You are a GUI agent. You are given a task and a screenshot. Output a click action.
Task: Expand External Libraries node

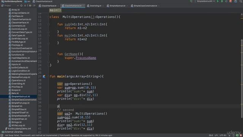(x=12, y=132)
